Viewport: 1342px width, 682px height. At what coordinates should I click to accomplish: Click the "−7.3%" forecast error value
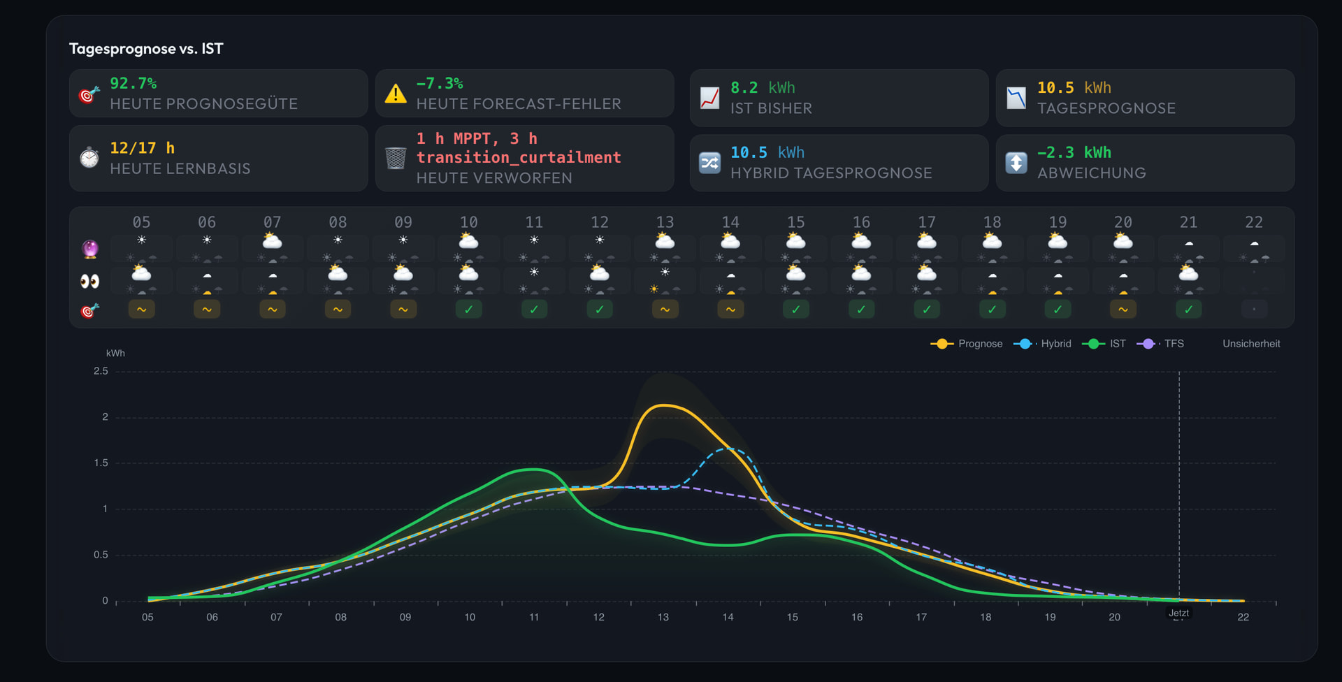pyautogui.click(x=440, y=83)
